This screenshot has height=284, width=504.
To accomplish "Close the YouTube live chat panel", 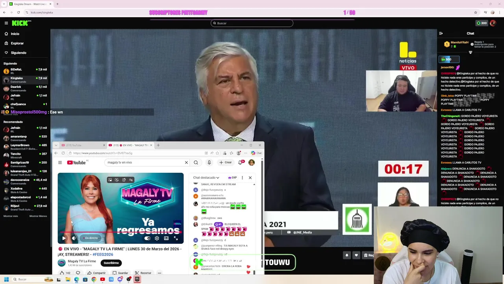I will (x=250, y=177).
